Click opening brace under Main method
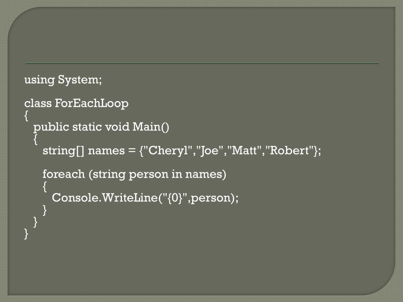 (x=35, y=139)
